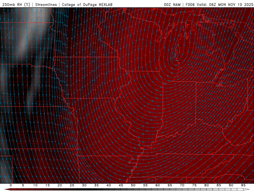Click the 65 tick label on legend
Screen dimensions: 254x191
(170, 185)
